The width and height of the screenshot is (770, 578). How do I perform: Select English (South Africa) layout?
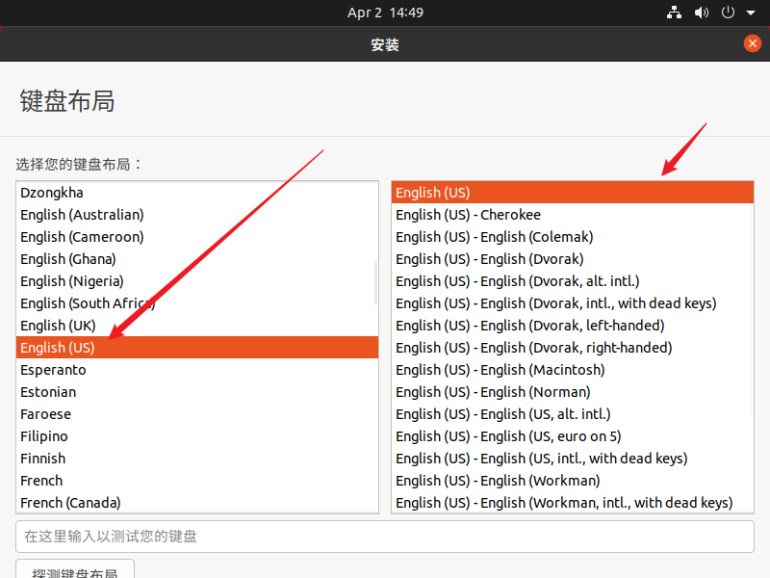(197, 303)
